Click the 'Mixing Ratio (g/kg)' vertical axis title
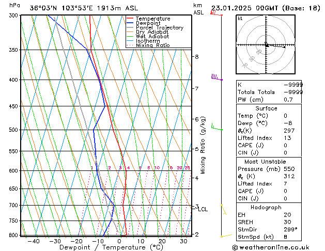 pos(203,145)
